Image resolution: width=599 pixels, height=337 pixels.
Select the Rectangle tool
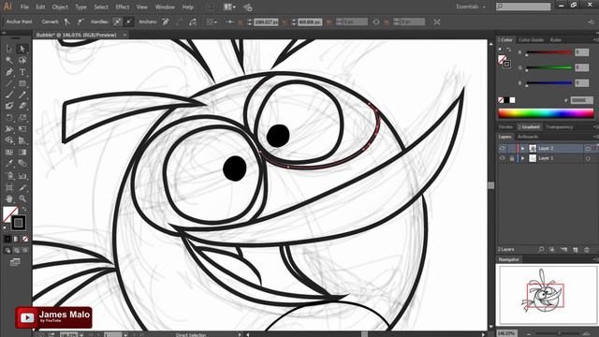click(x=22, y=83)
